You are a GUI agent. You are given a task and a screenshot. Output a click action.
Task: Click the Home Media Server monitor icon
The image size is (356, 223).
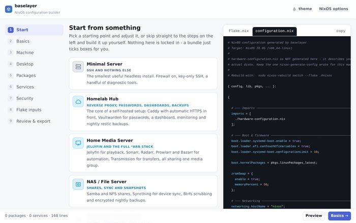pyautogui.click(x=78, y=143)
